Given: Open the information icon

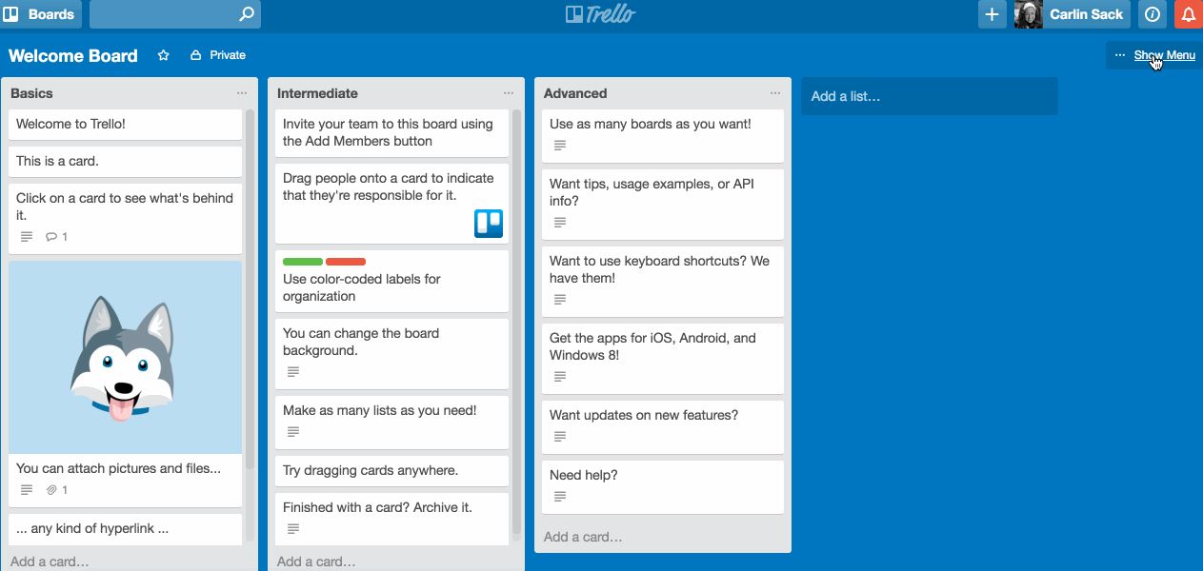Looking at the screenshot, I should pos(1153,14).
